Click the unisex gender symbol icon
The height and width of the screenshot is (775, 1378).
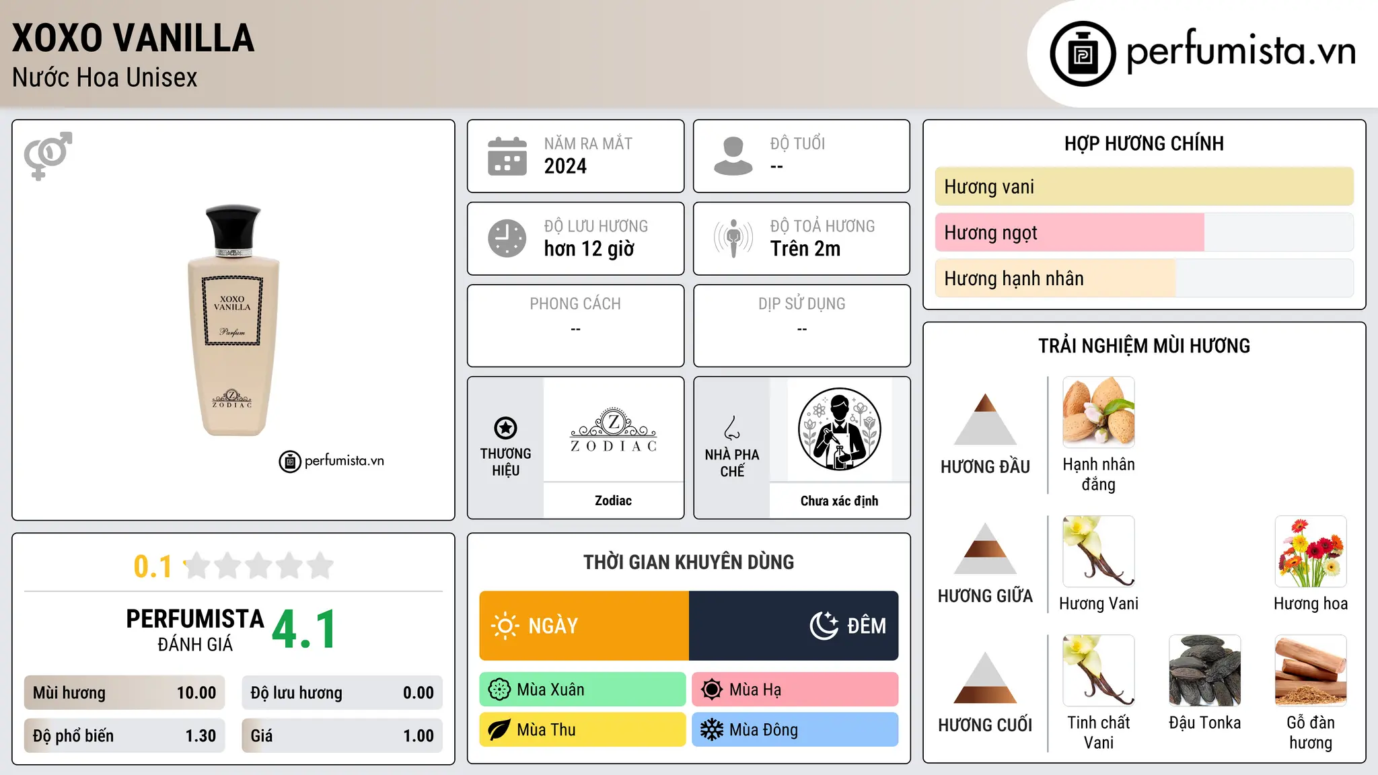48,155
